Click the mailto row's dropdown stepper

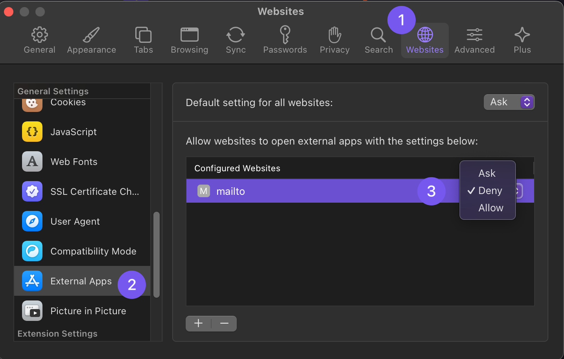(x=519, y=191)
